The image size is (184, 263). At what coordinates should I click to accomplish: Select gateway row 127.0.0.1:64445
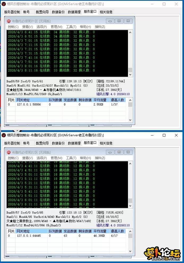(66, 235)
